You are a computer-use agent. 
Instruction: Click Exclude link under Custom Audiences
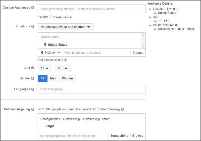[x=43, y=17]
